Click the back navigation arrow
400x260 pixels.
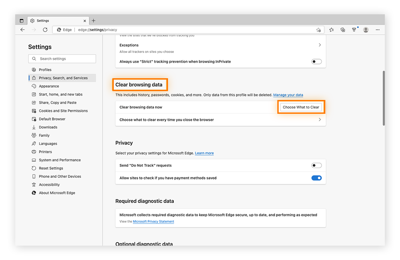coord(23,29)
